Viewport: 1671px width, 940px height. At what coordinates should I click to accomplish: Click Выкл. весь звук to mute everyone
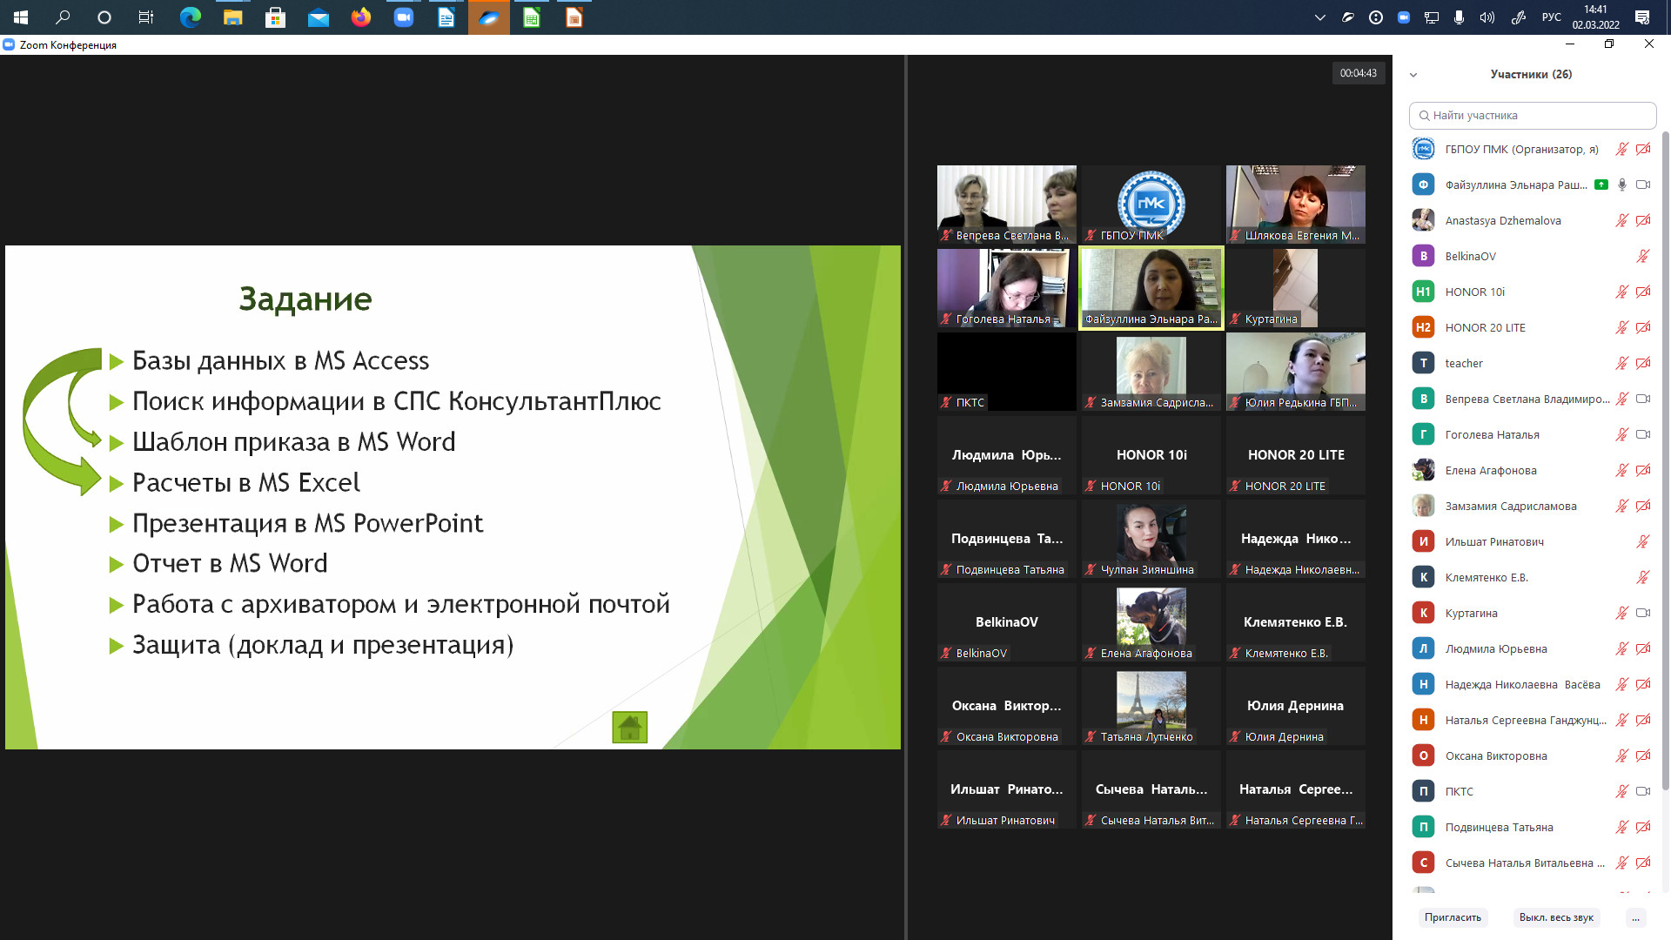(1556, 917)
